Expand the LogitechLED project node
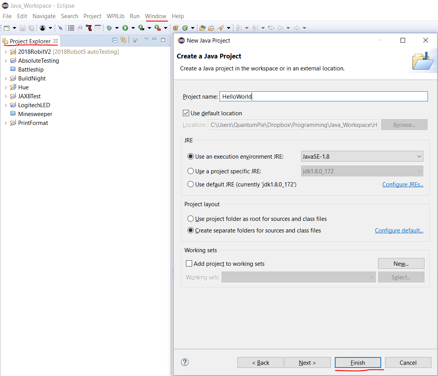Screen dimensions: 438x376 tap(5, 105)
